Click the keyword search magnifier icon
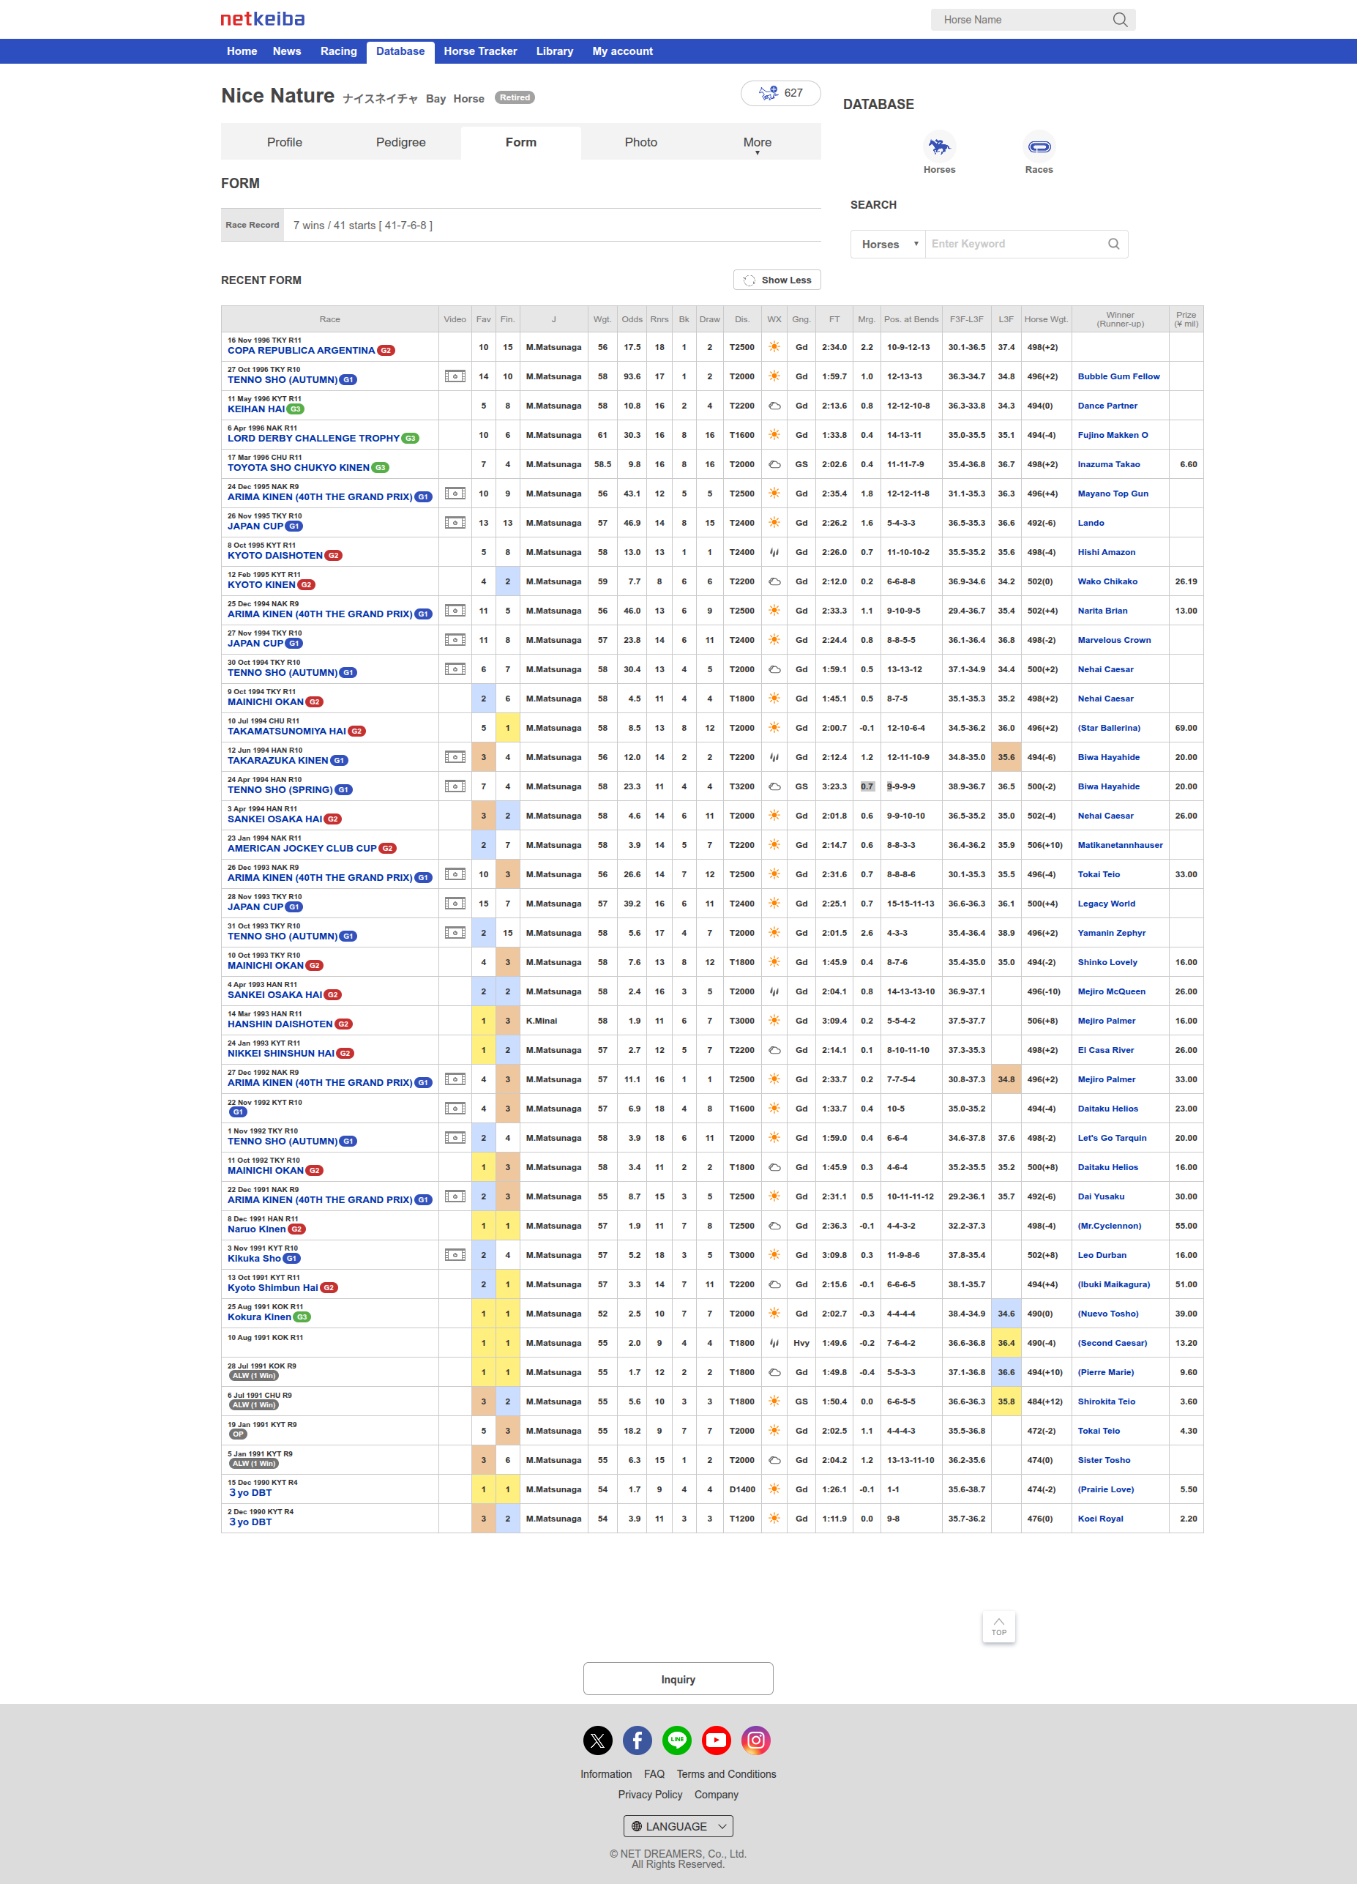 click(1114, 245)
